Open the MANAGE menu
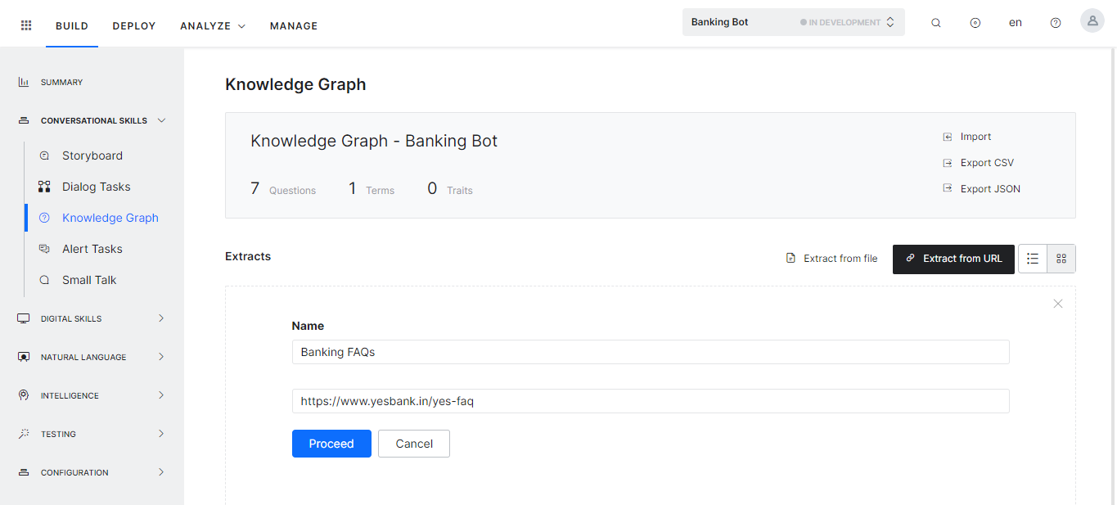1117x505 pixels. click(x=293, y=25)
